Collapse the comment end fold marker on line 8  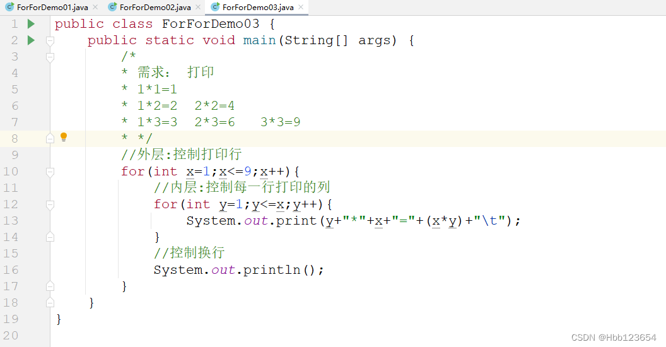coord(50,138)
